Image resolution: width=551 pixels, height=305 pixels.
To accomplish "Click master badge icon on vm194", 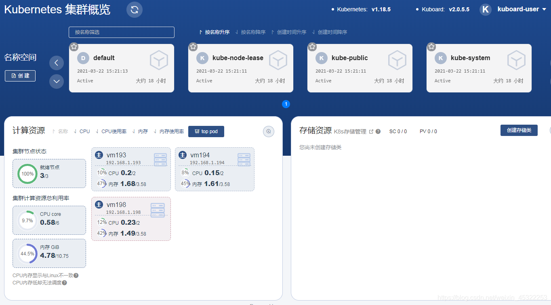I will [183, 155].
